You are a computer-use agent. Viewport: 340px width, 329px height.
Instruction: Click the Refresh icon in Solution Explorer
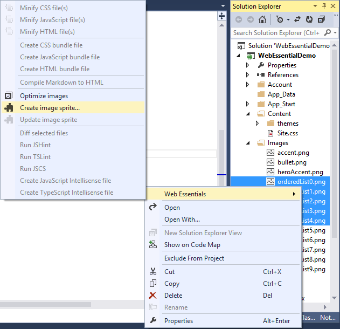pos(309,19)
